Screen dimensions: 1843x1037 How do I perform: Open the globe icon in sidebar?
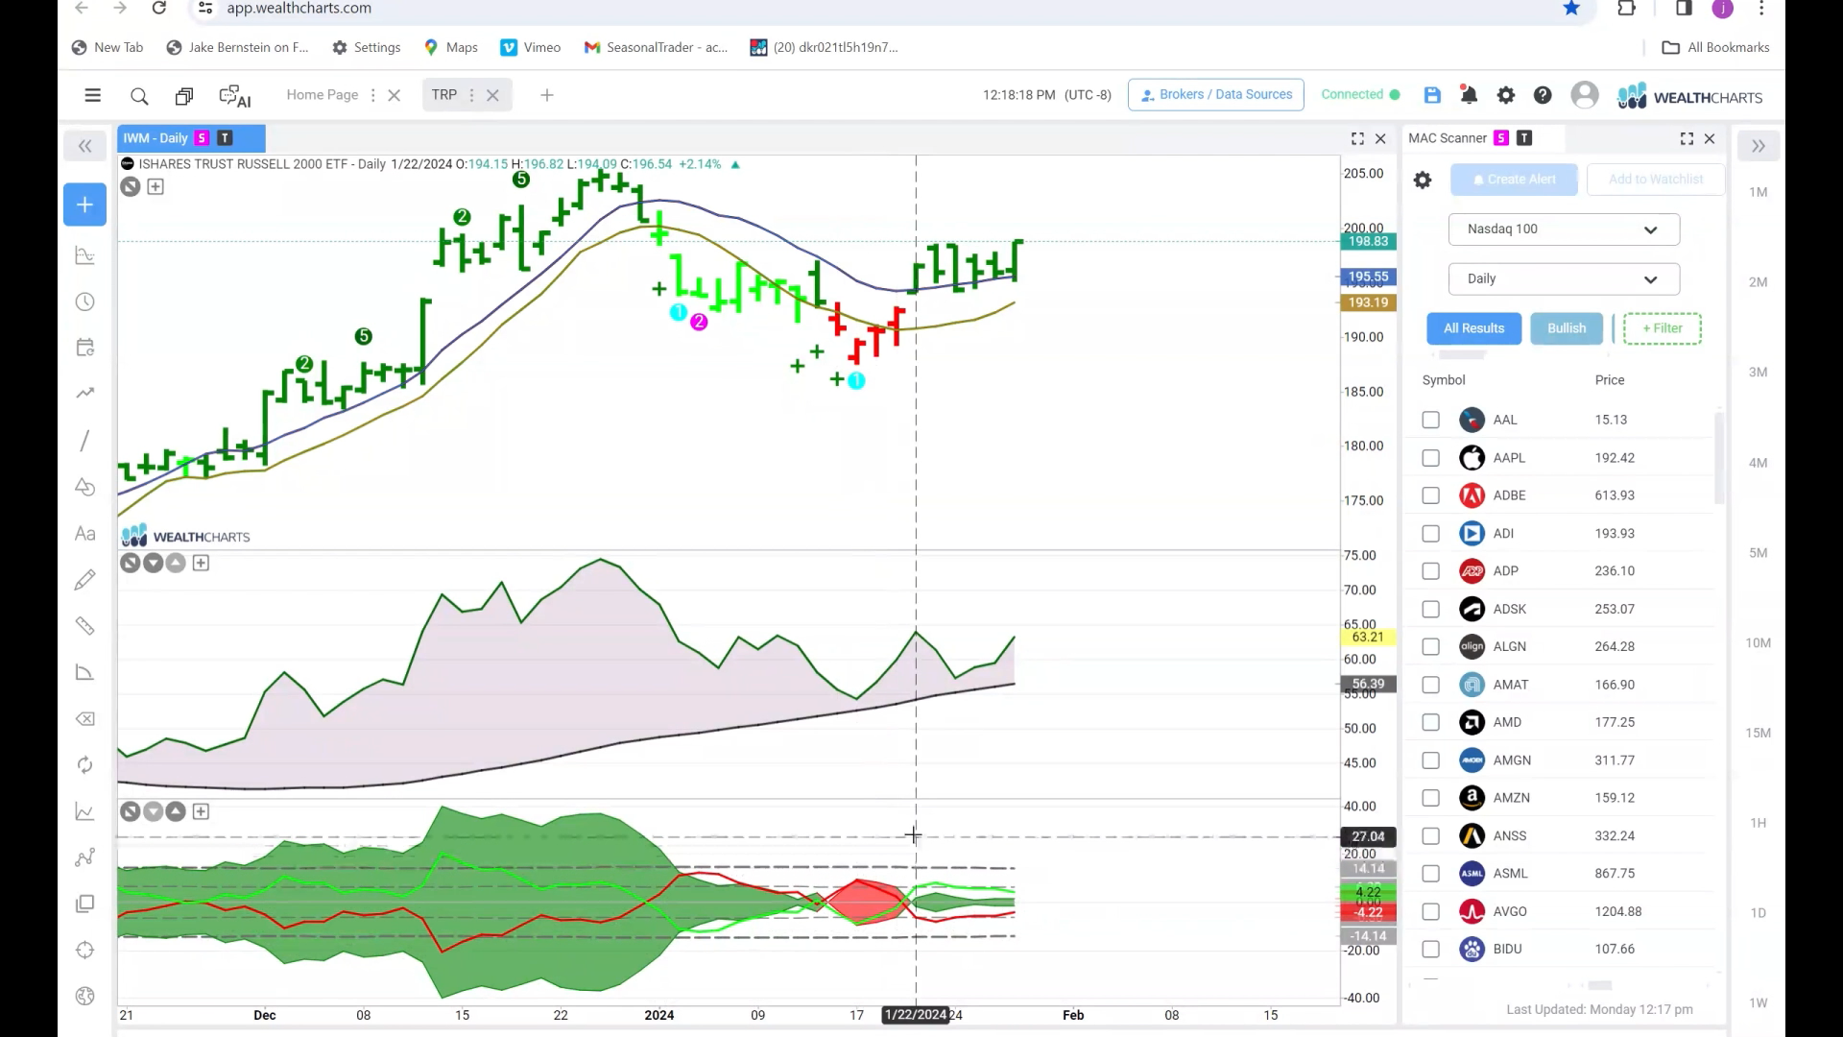pyautogui.click(x=85, y=997)
